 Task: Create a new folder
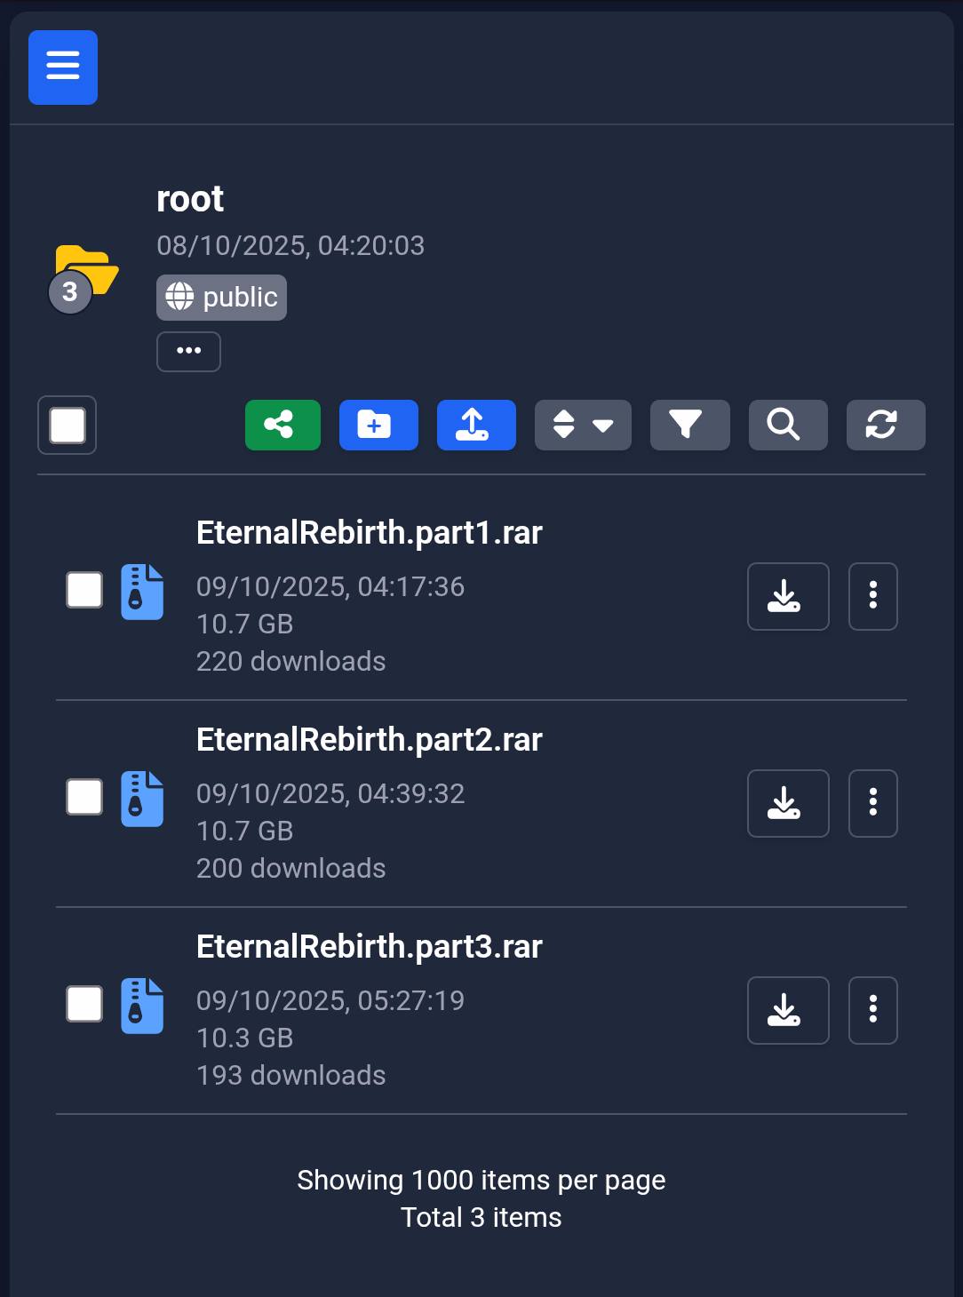pyautogui.click(x=378, y=425)
